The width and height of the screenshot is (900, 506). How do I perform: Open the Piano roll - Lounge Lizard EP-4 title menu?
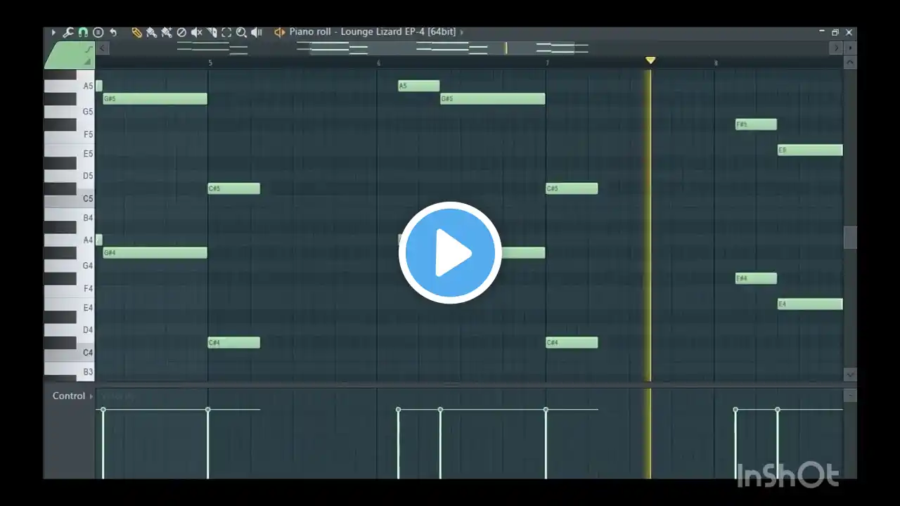[x=373, y=32]
